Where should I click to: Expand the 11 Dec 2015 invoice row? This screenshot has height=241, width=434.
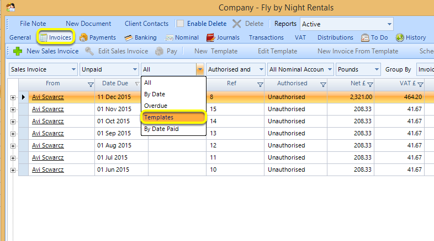coord(13,97)
